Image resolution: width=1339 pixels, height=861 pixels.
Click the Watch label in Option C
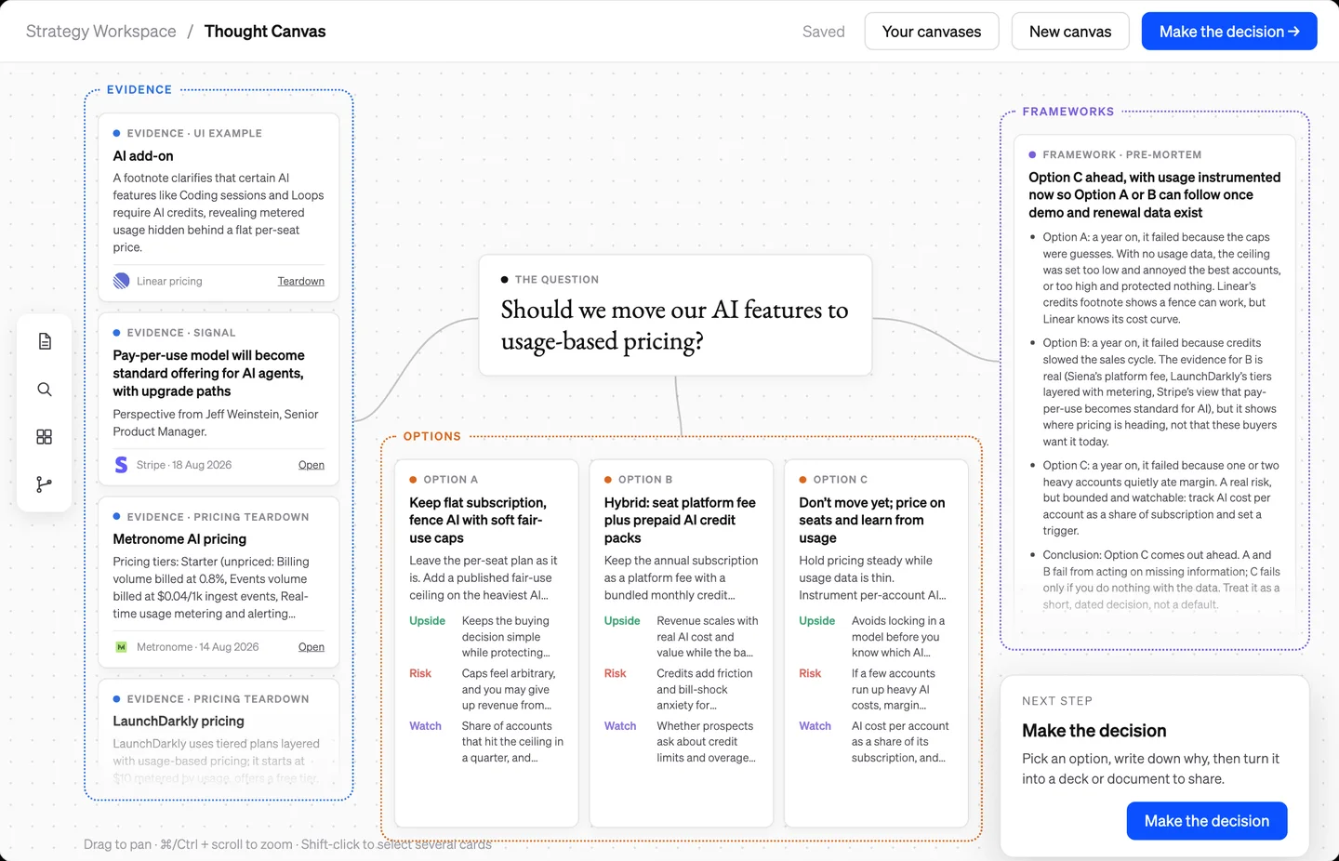(x=815, y=726)
